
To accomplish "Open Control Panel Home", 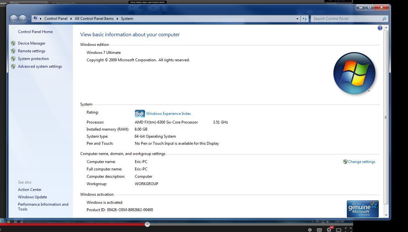I will [35, 32].
